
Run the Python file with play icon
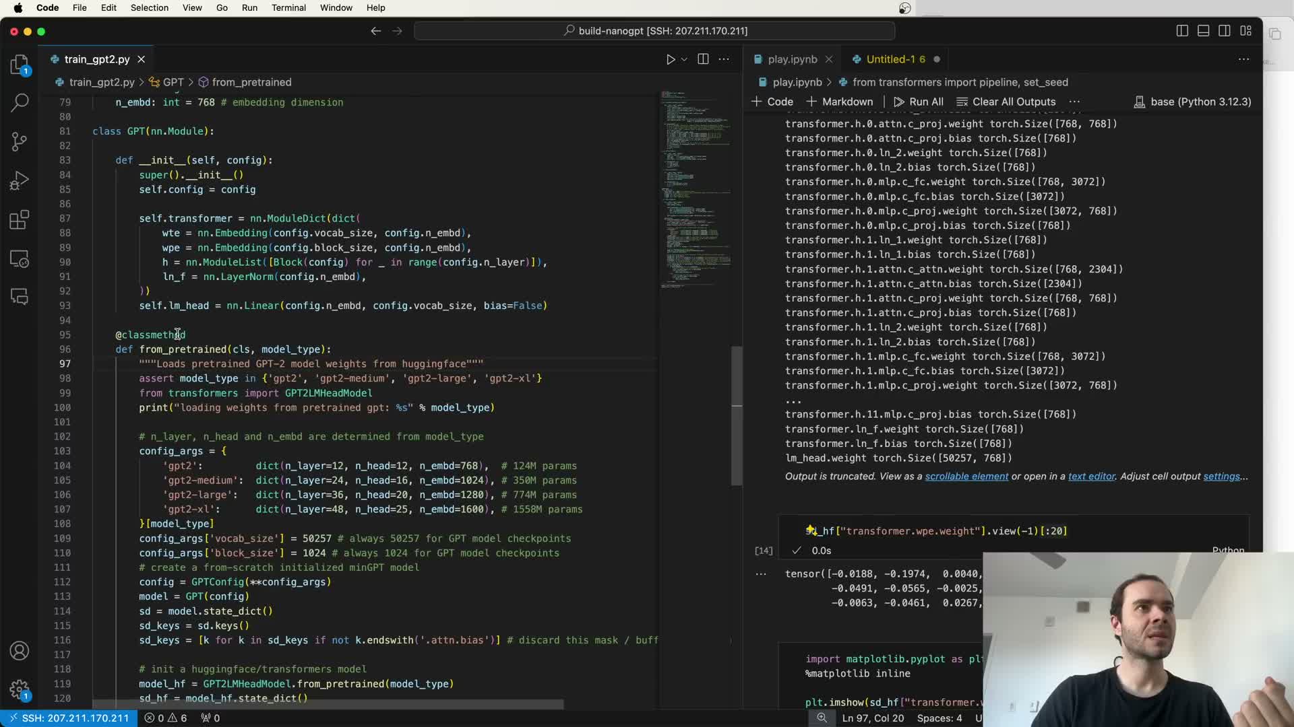pyautogui.click(x=671, y=59)
